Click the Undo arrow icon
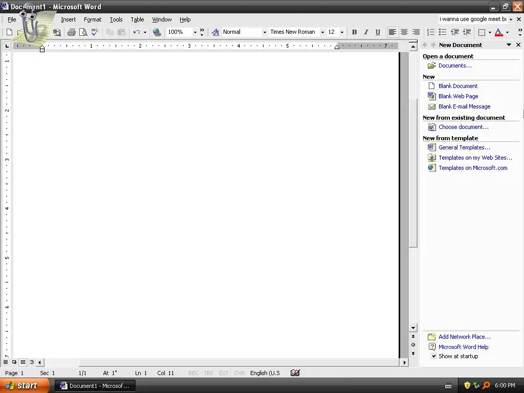Viewport: 524px width, 393px height. (136, 32)
